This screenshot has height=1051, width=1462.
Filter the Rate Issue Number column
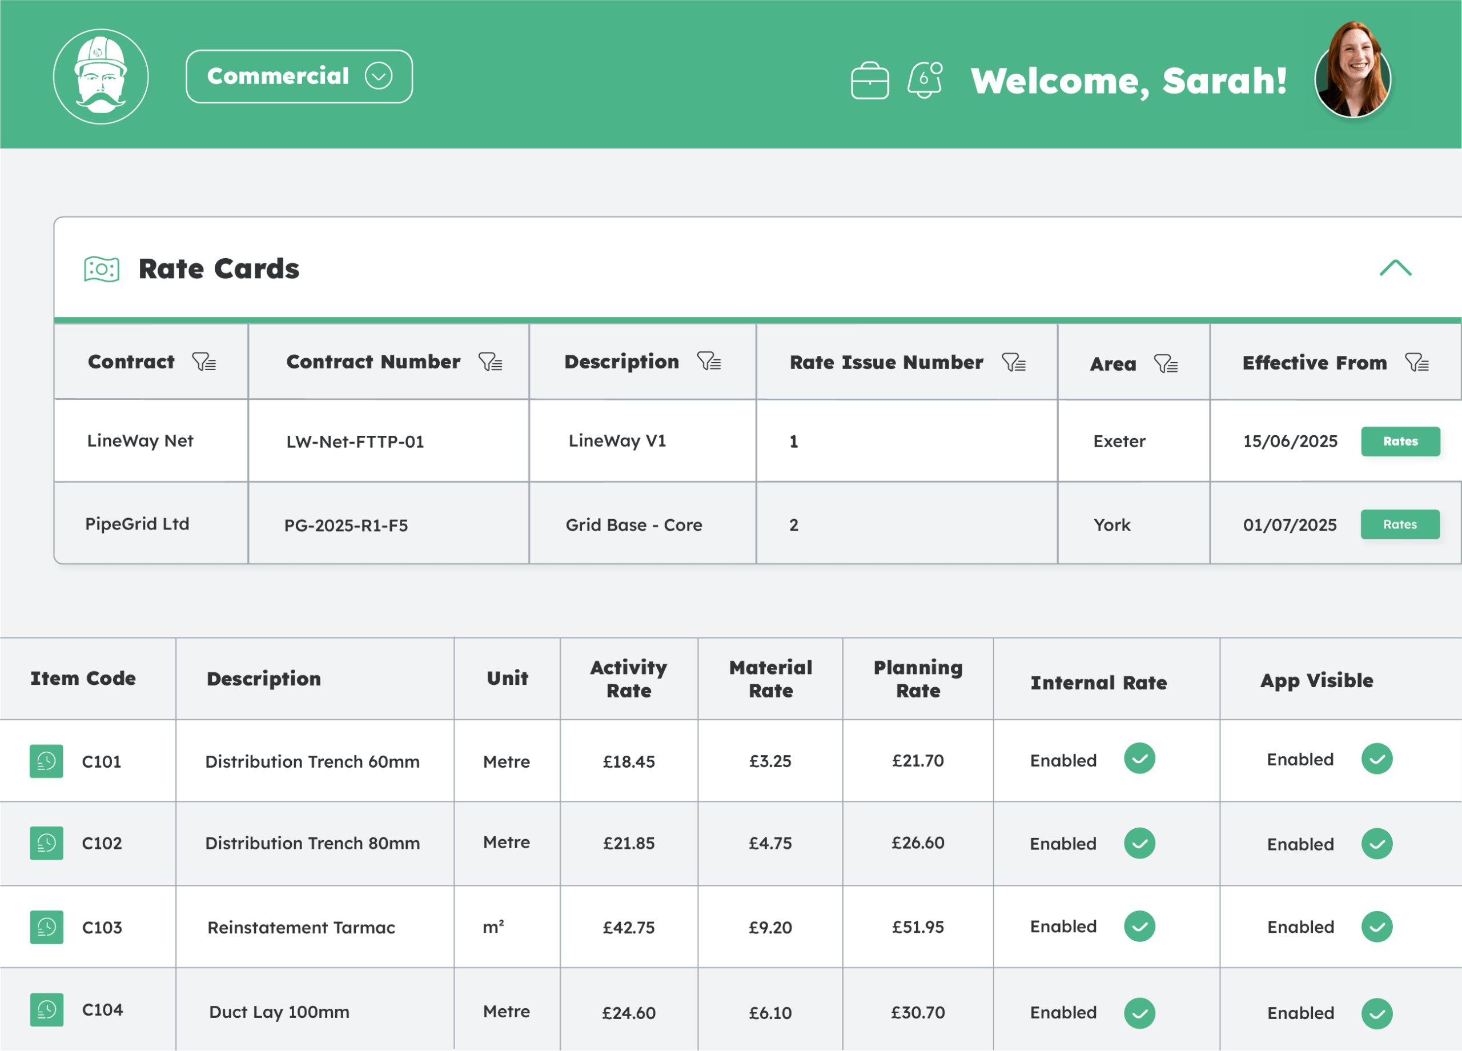(1014, 362)
